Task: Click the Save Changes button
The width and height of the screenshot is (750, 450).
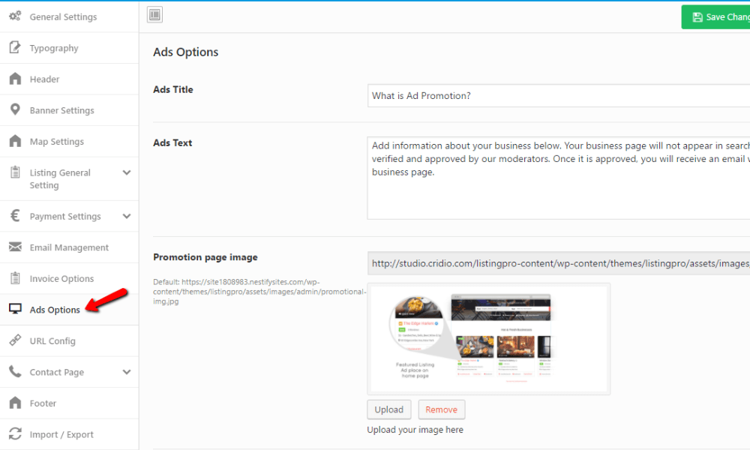Action: point(724,16)
